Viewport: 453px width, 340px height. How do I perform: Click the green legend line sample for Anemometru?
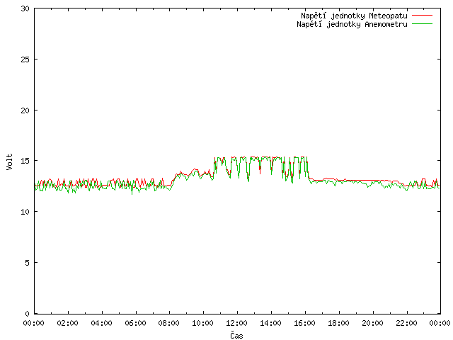(x=422, y=24)
